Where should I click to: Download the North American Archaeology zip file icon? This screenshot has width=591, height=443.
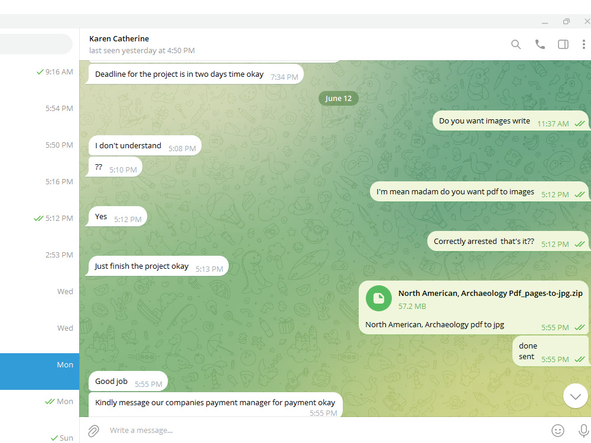pos(379,298)
